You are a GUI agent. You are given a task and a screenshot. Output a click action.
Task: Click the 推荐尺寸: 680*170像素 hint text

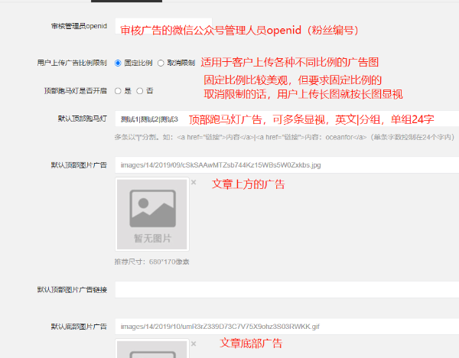(152, 262)
